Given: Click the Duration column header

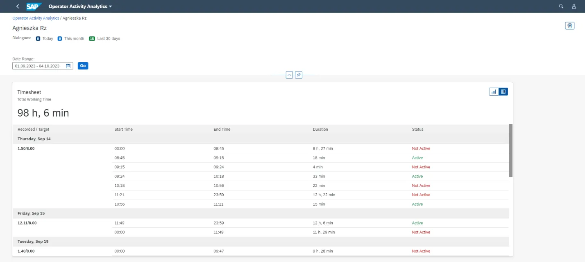Looking at the screenshot, I should point(320,130).
